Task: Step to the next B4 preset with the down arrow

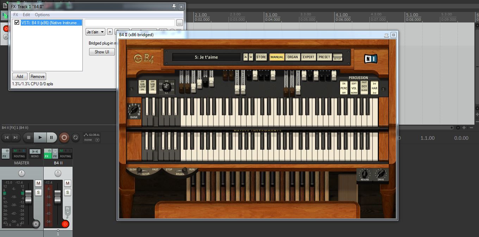Action: point(251,57)
